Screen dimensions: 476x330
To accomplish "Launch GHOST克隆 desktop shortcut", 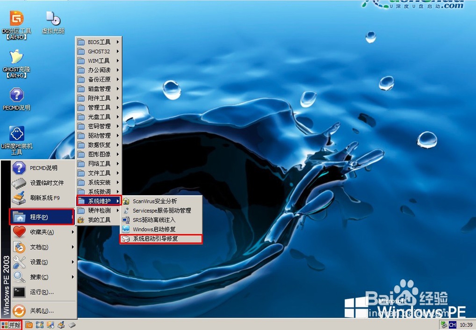I will tap(16, 64).
